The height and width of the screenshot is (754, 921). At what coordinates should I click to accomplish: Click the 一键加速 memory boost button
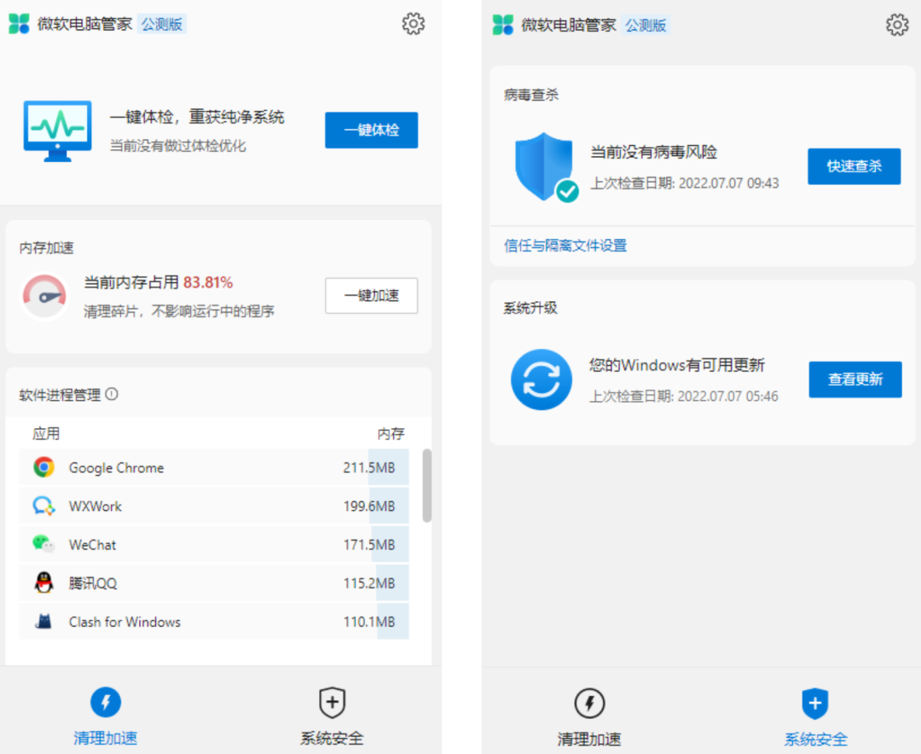click(371, 295)
